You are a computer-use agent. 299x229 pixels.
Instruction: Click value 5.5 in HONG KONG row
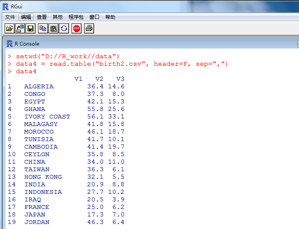click(x=118, y=177)
